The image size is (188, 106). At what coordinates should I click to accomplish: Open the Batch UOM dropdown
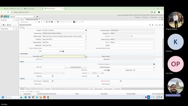click(154, 70)
